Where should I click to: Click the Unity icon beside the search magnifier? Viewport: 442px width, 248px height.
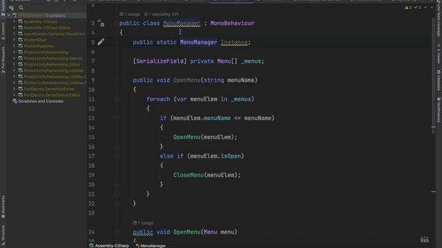click(11, 8)
